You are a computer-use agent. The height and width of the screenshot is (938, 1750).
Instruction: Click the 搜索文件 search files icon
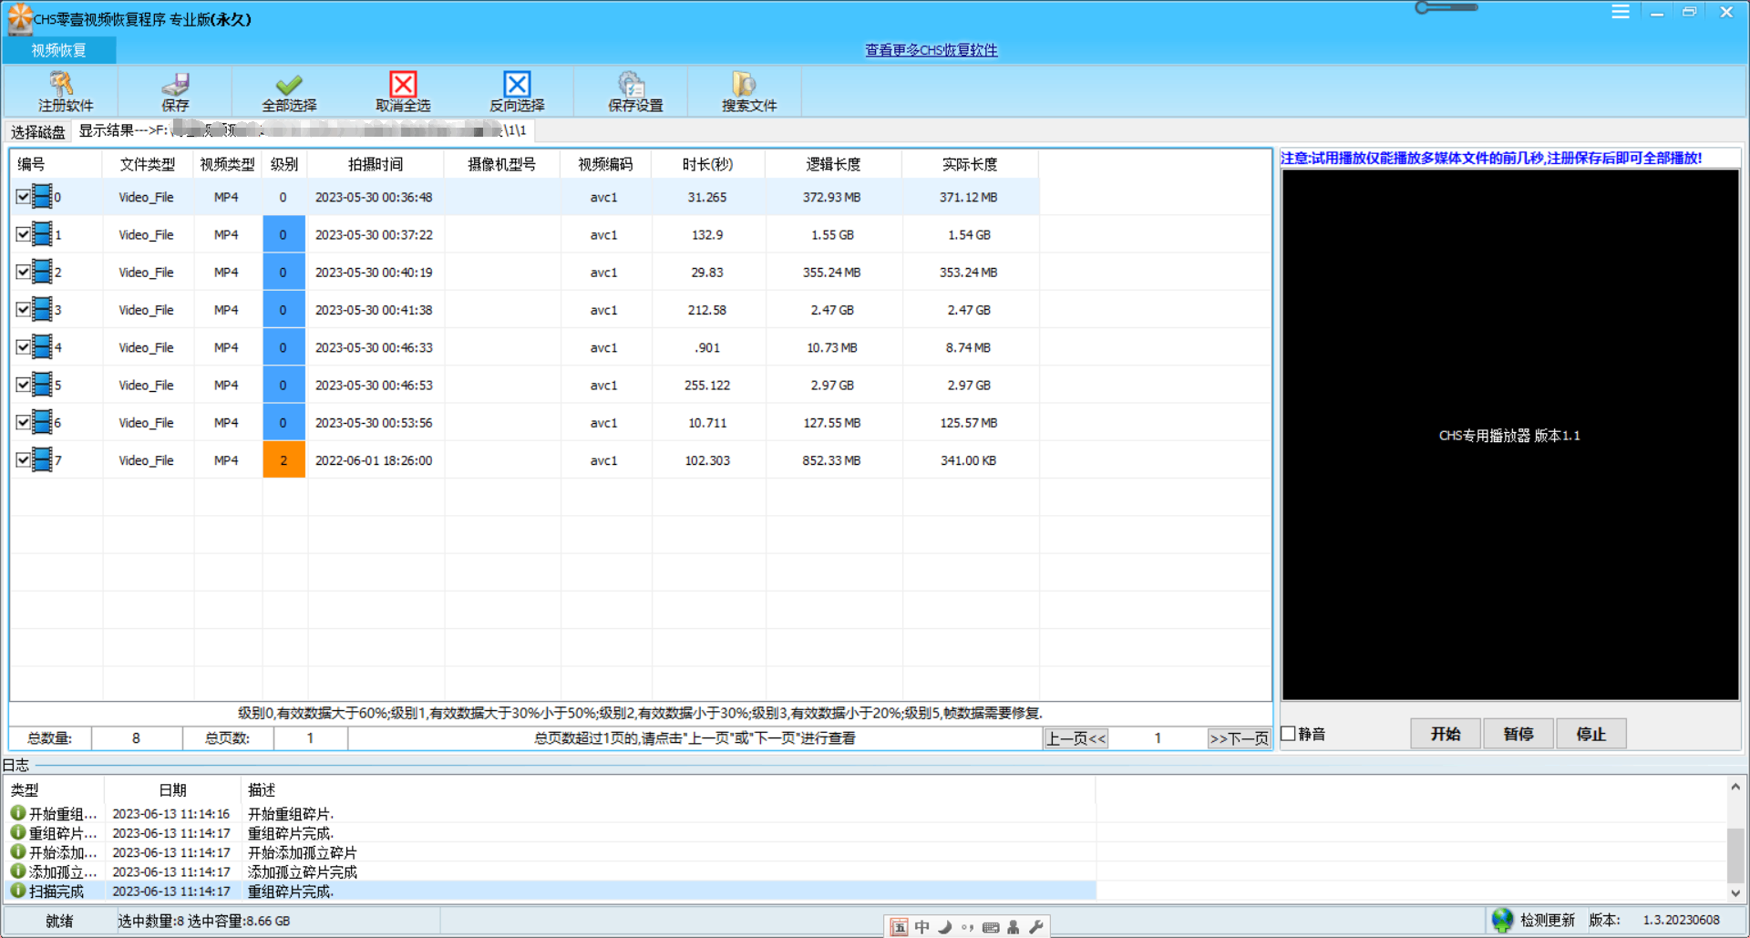[744, 84]
